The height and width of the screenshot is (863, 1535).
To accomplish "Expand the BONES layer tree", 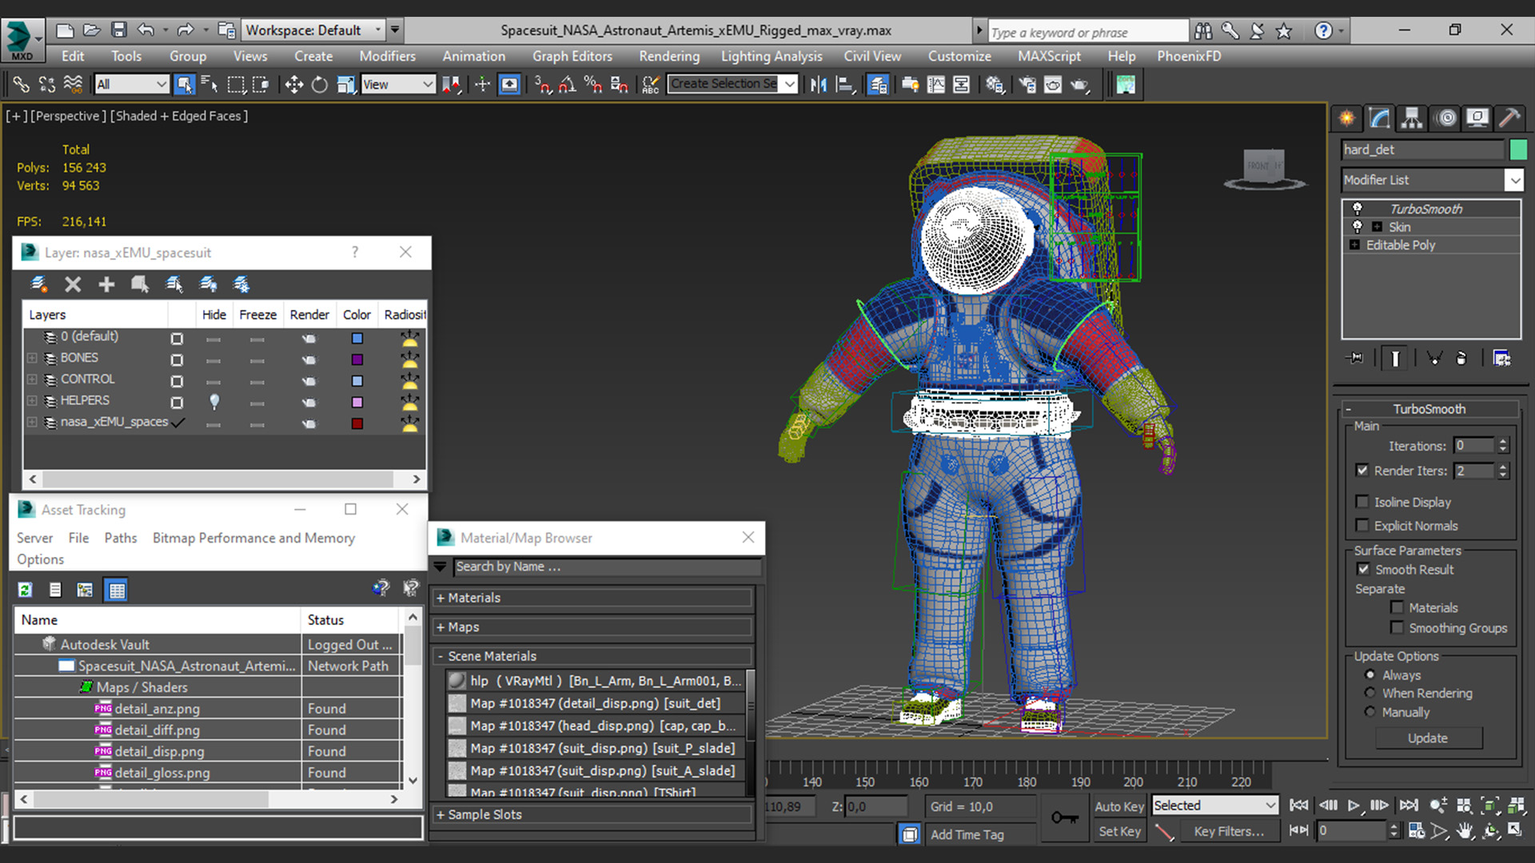I will click(32, 358).
